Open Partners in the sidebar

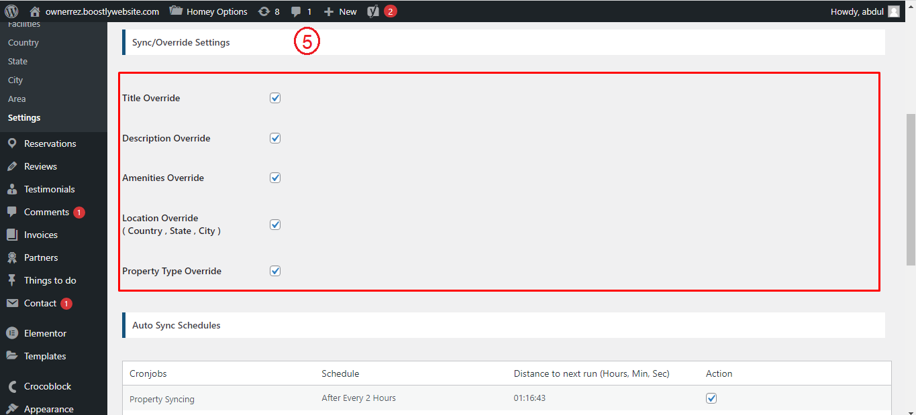[41, 257]
